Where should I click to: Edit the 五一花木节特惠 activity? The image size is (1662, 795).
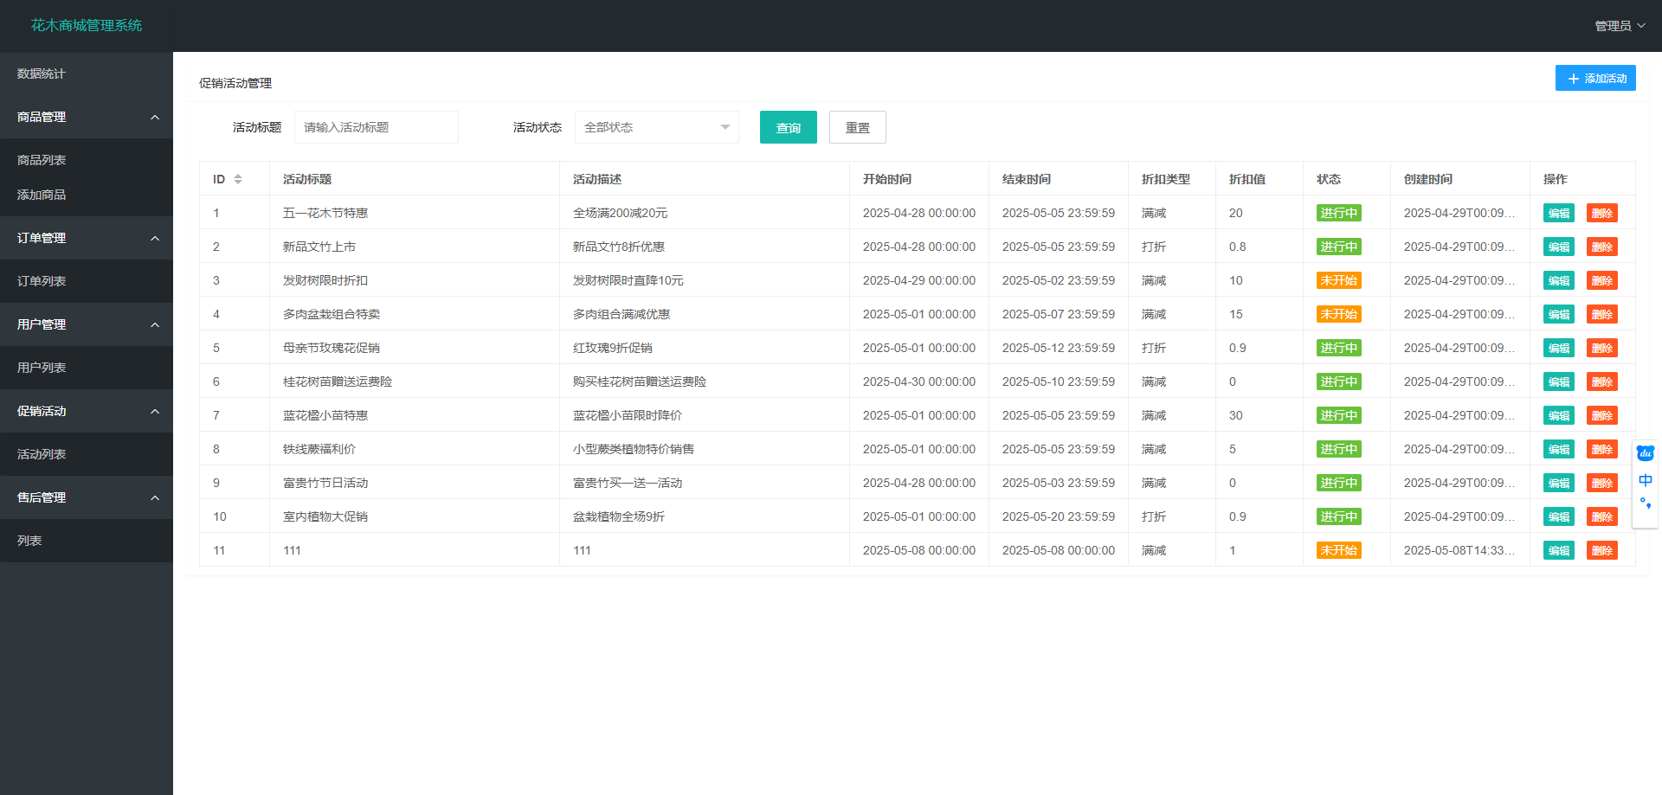pyautogui.click(x=1559, y=213)
